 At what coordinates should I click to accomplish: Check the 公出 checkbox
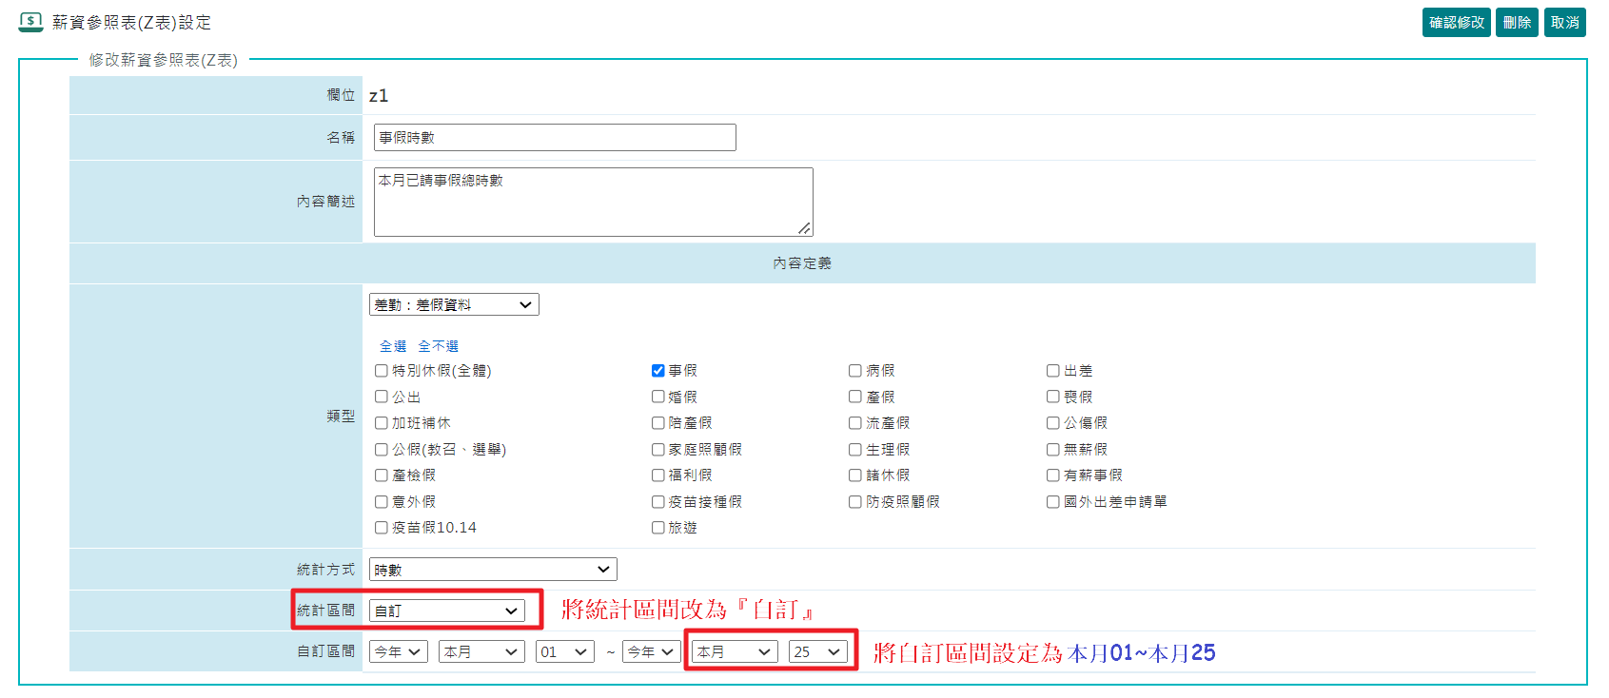point(382,397)
